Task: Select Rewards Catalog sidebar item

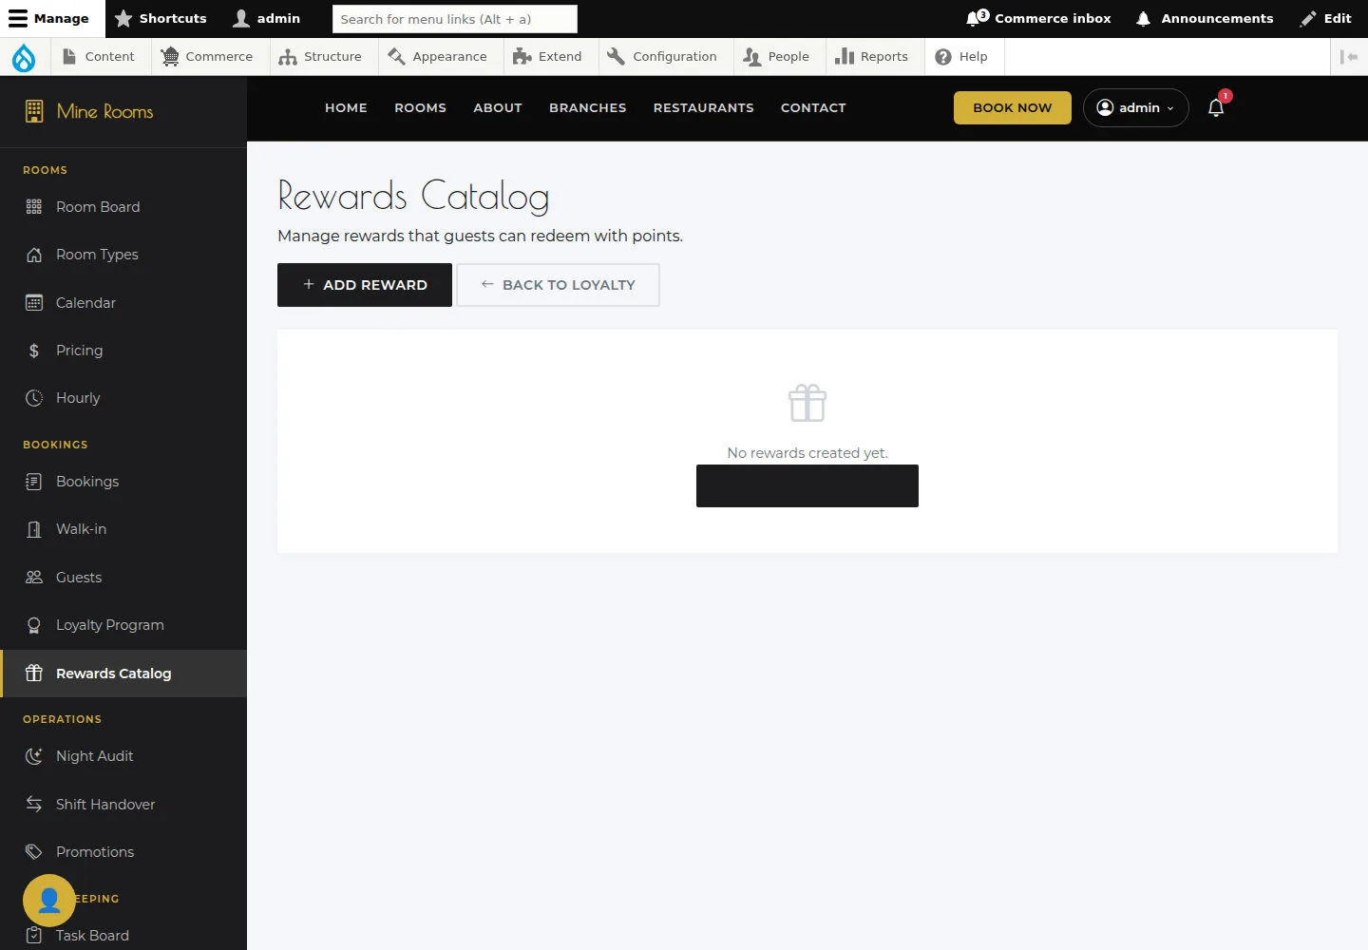Action: [x=123, y=674]
